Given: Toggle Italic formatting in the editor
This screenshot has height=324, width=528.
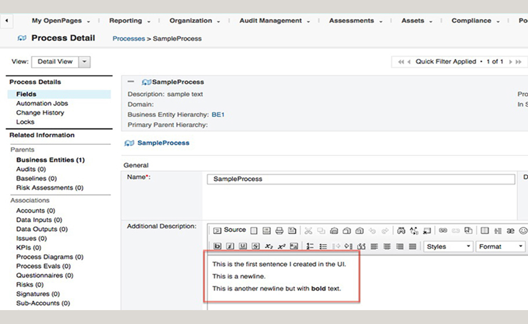Looking at the screenshot, I should pos(230,246).
